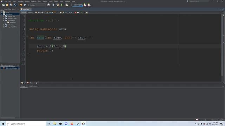Viewport: 225px width, 126px height.
Task: Click the Profile Project icon after memory bar
Action: pos(85,5)
